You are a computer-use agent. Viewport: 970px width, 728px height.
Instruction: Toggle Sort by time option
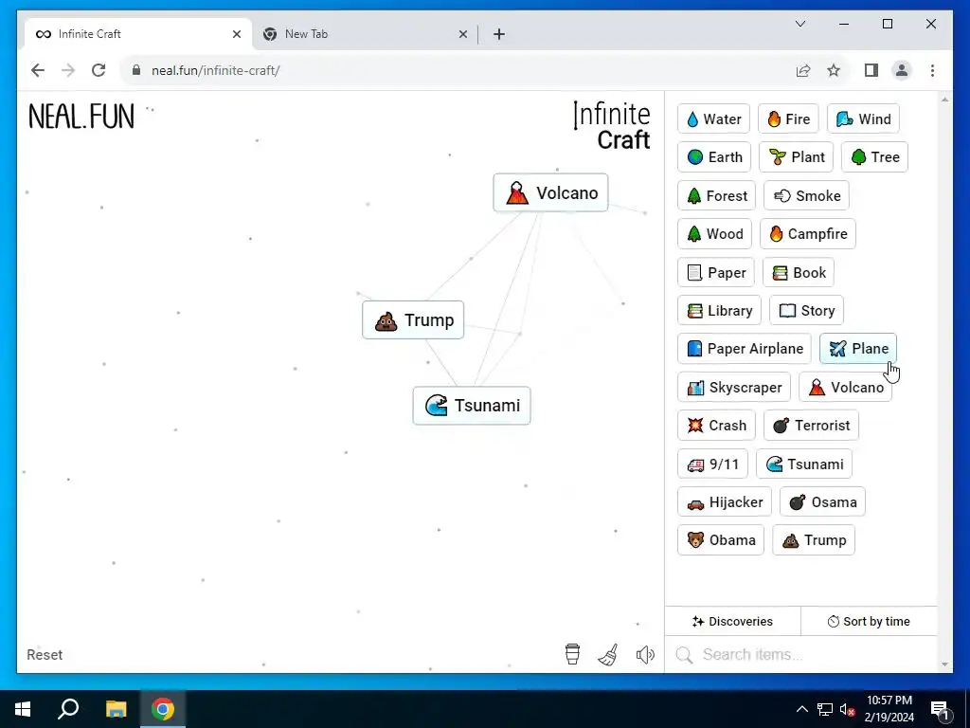click(x=869, y=622)
